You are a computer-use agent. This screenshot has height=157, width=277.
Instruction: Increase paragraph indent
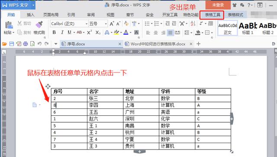174,23
